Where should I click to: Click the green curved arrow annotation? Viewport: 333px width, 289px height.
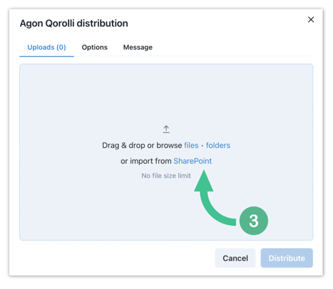coord(213,199)
